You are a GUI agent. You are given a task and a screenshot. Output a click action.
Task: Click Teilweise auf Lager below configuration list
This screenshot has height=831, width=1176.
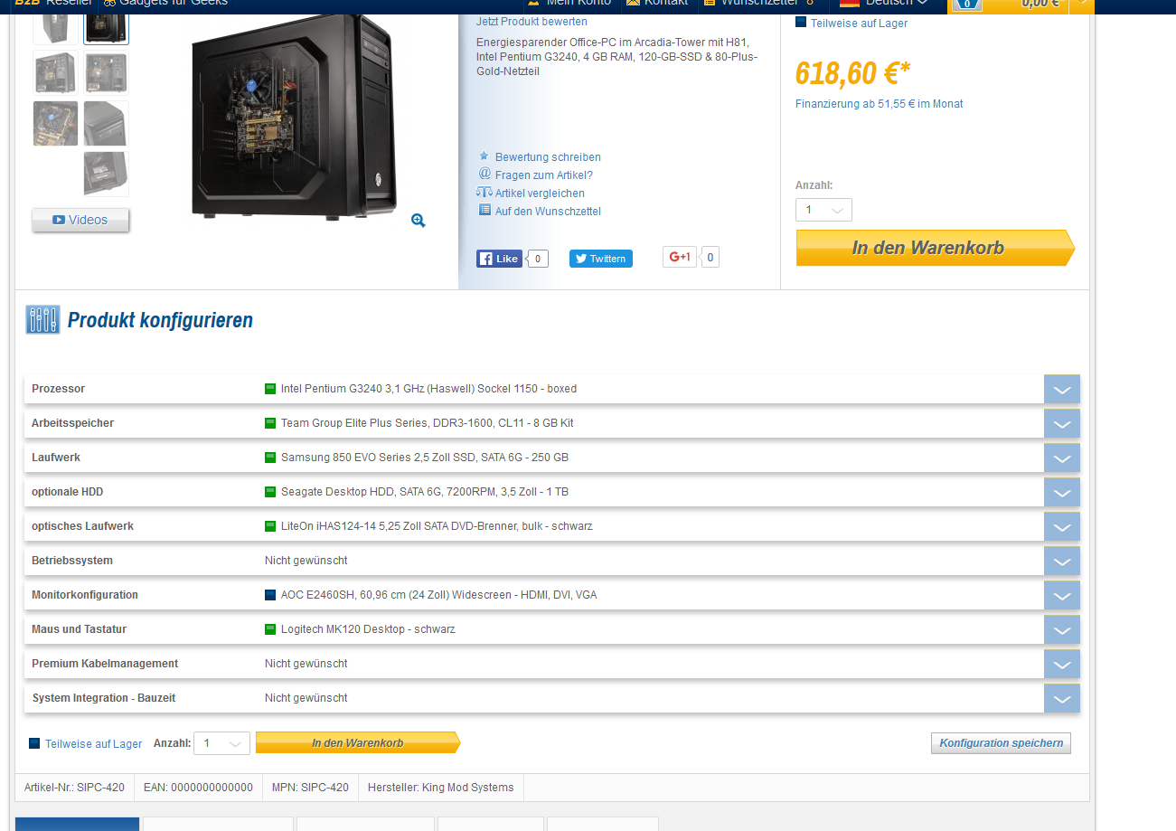(93, 744)
